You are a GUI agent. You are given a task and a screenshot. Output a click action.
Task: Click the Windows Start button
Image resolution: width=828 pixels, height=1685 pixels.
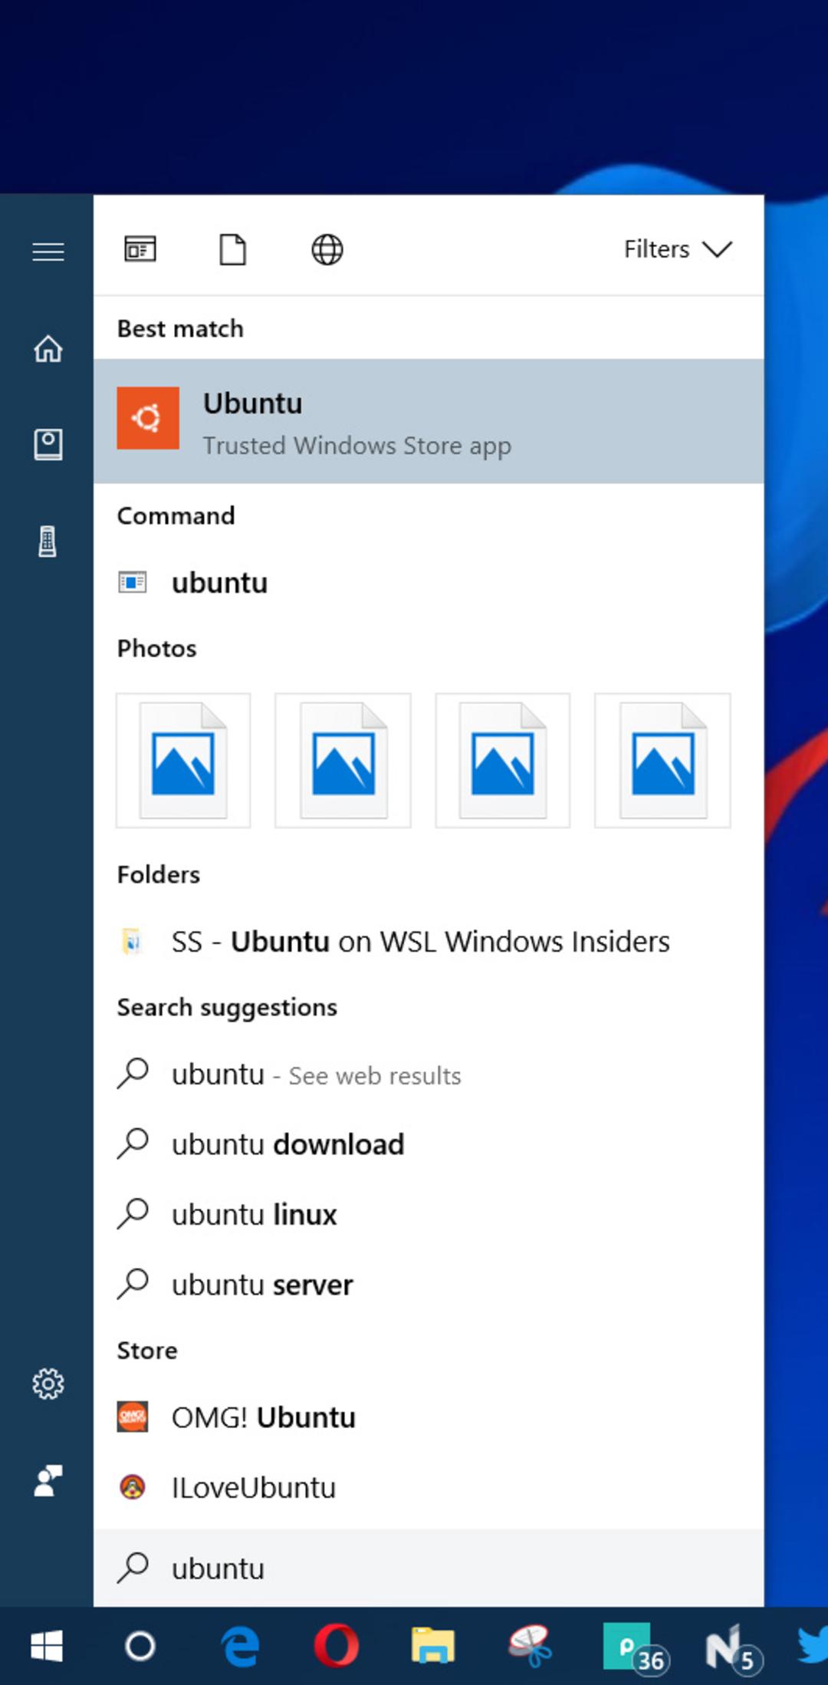pos(47,1646)
